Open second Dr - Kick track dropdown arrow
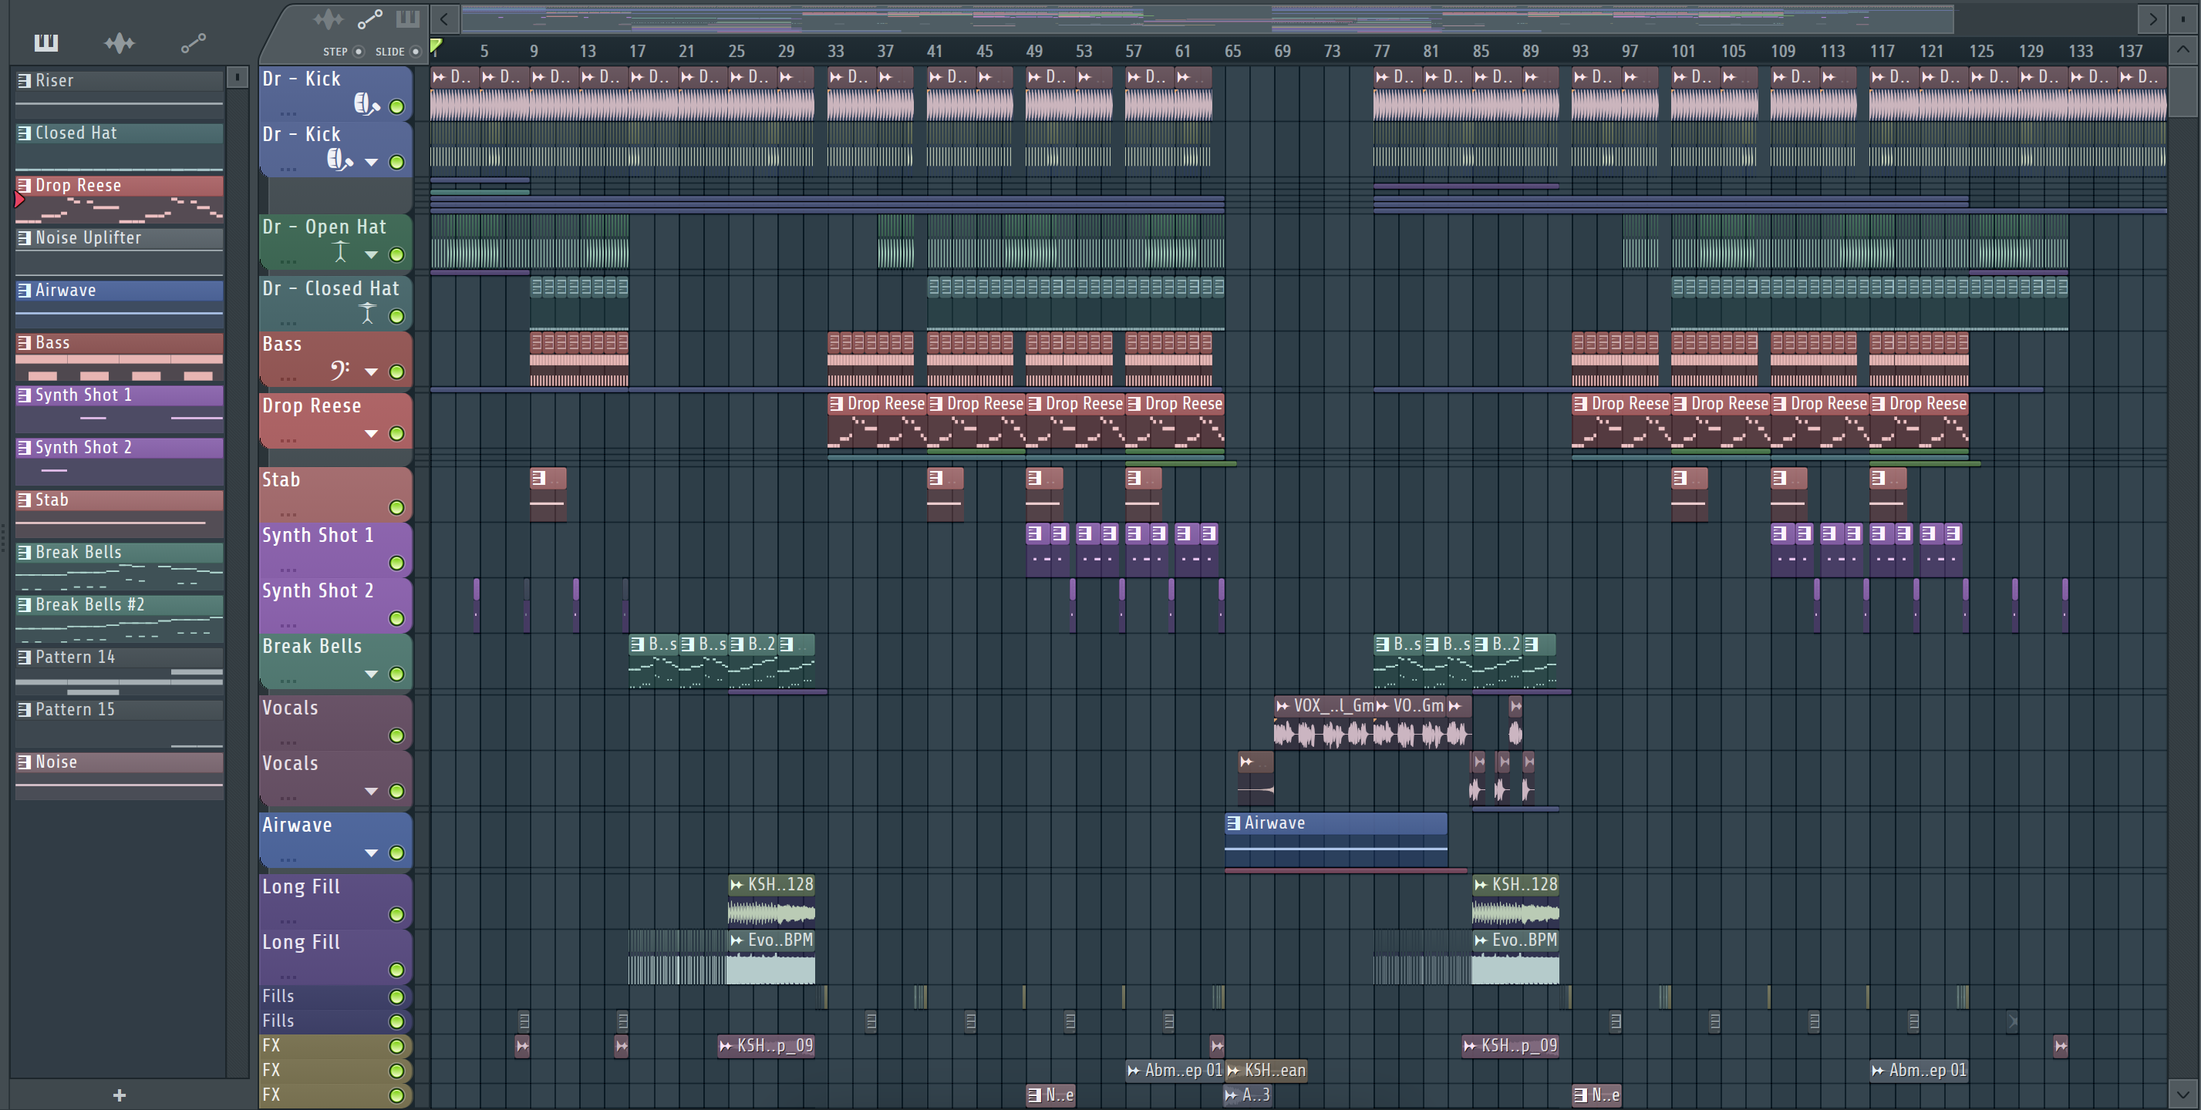2201x1110 pixels. [371, 162]
